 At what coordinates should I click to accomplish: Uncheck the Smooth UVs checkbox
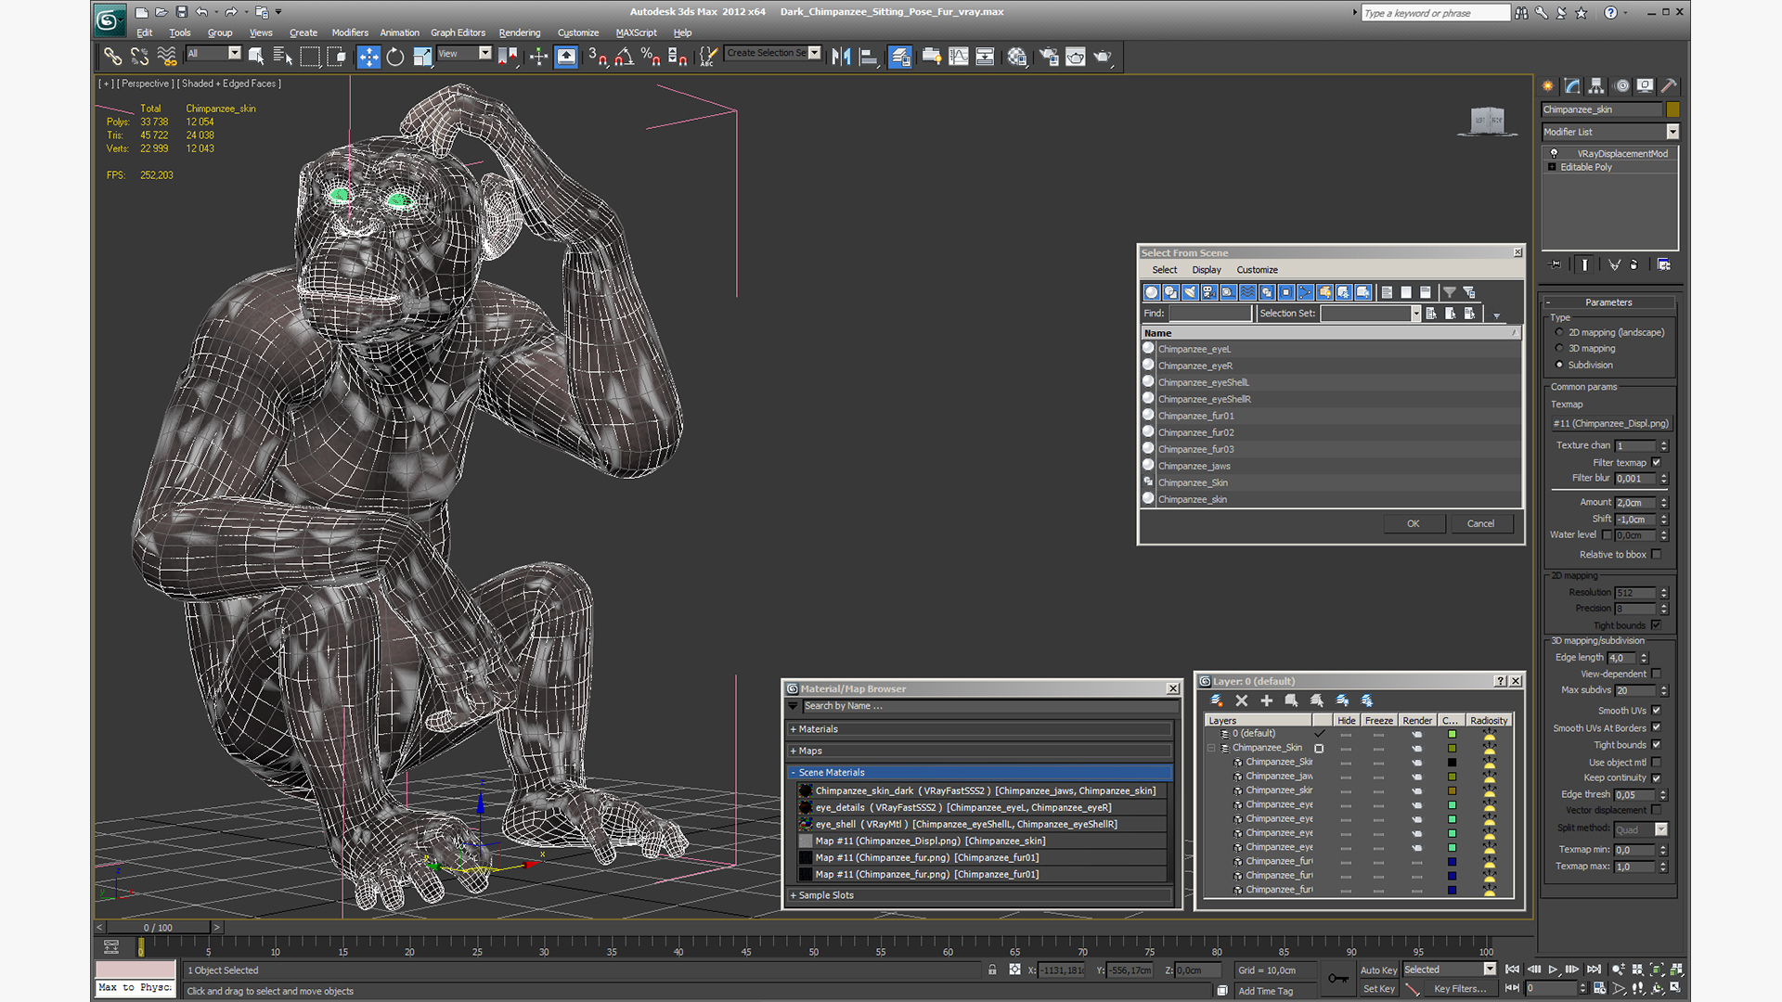tap(1656, 711)
